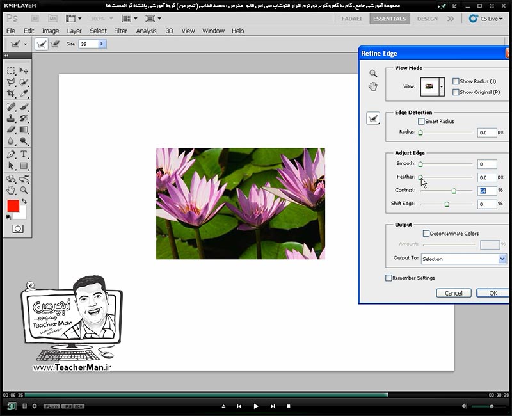Open the File menu
The height and width of the screenshot is (416, 512).
click(11, 31)
